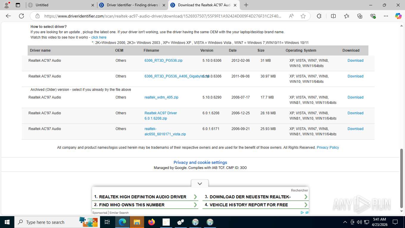Viewport: 405px width, 228px height.
Task: Open realtek-alc650_6016171_vista.zip link
Action: point(165,132)
